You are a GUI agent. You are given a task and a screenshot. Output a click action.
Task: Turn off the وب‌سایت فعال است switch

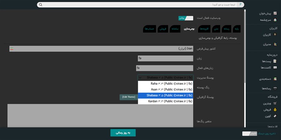pyautogui.click(x=186, y=18)
